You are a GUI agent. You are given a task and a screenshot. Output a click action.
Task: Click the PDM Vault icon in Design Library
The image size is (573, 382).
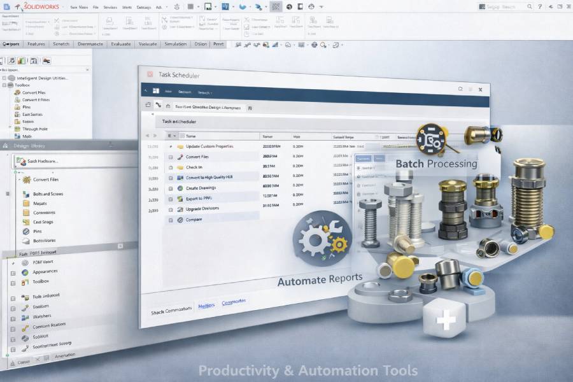point(25,263)
